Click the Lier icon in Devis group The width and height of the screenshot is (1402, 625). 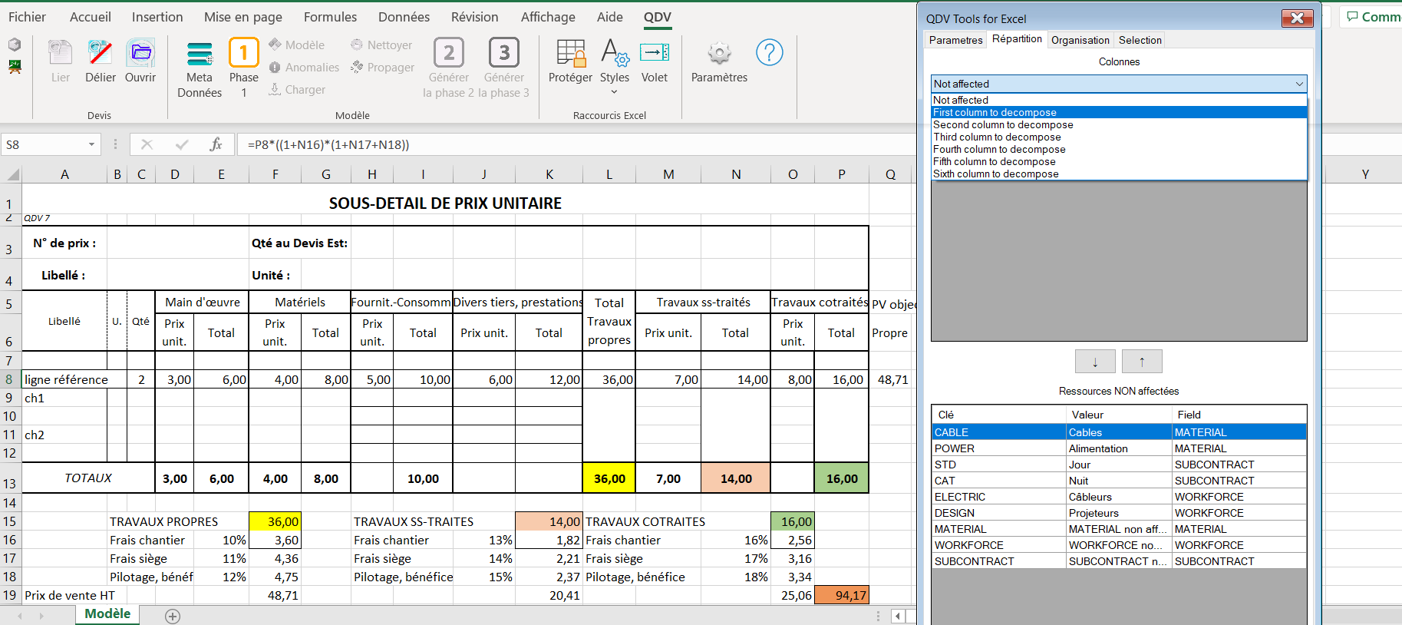point(60,53)
